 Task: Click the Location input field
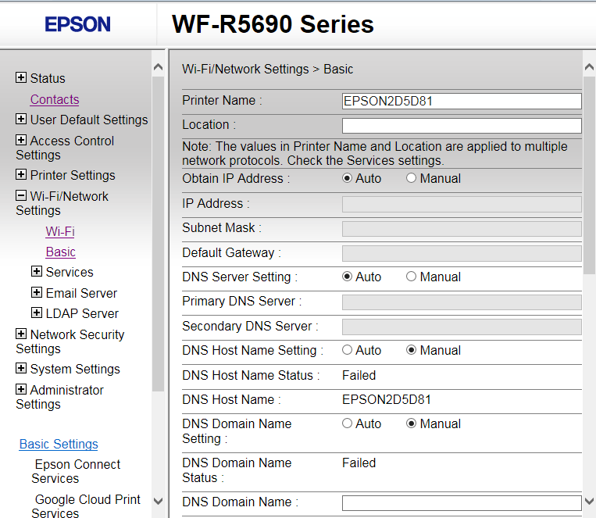coord(462,126)
